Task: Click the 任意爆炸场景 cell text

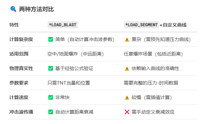Action: tap(138, 54)
